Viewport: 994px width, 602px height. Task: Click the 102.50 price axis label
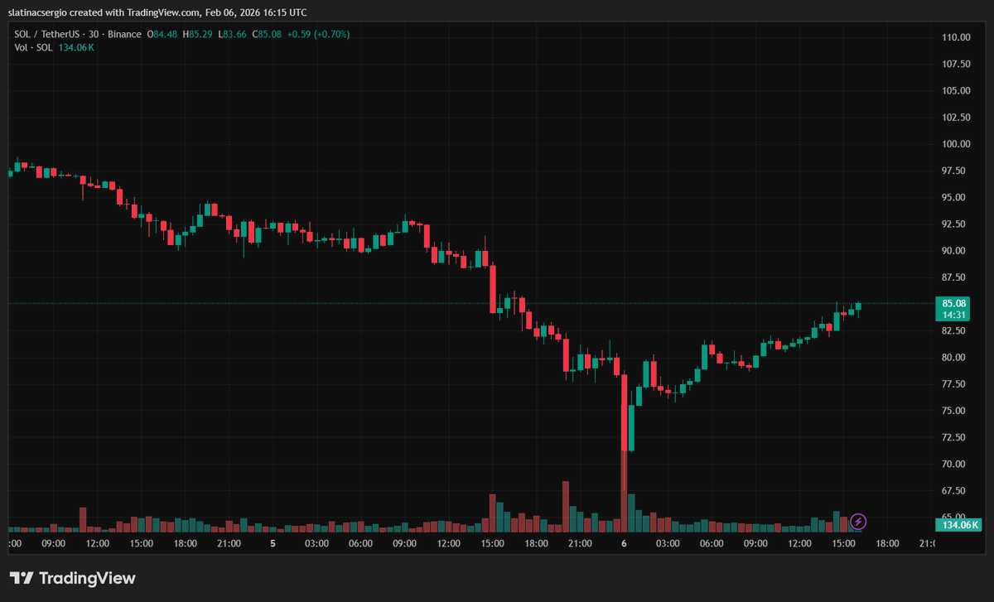point(956,118)
